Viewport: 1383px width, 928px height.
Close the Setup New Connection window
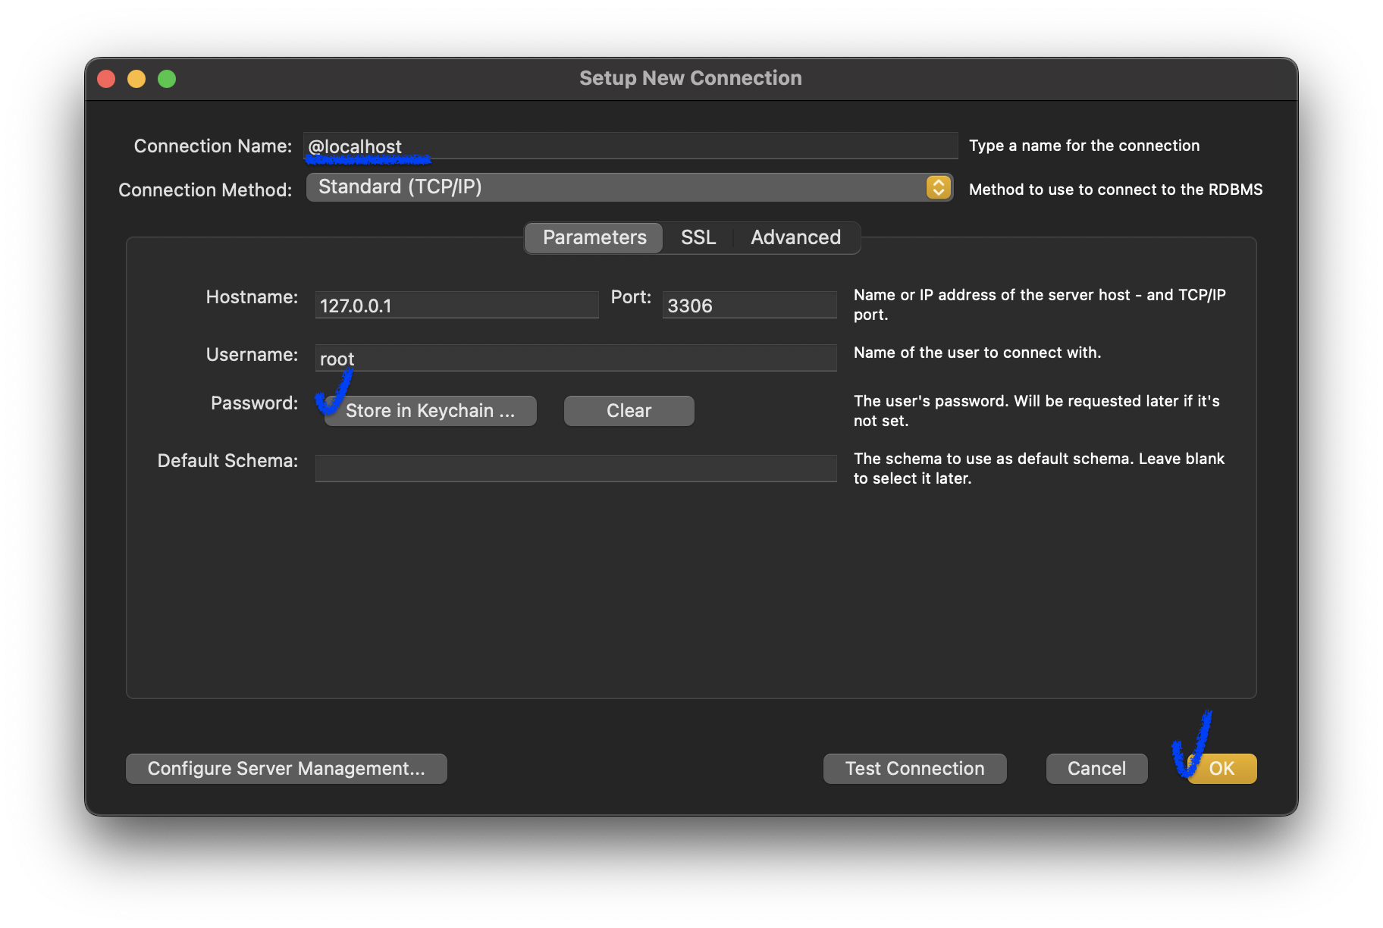pos(106,79)
